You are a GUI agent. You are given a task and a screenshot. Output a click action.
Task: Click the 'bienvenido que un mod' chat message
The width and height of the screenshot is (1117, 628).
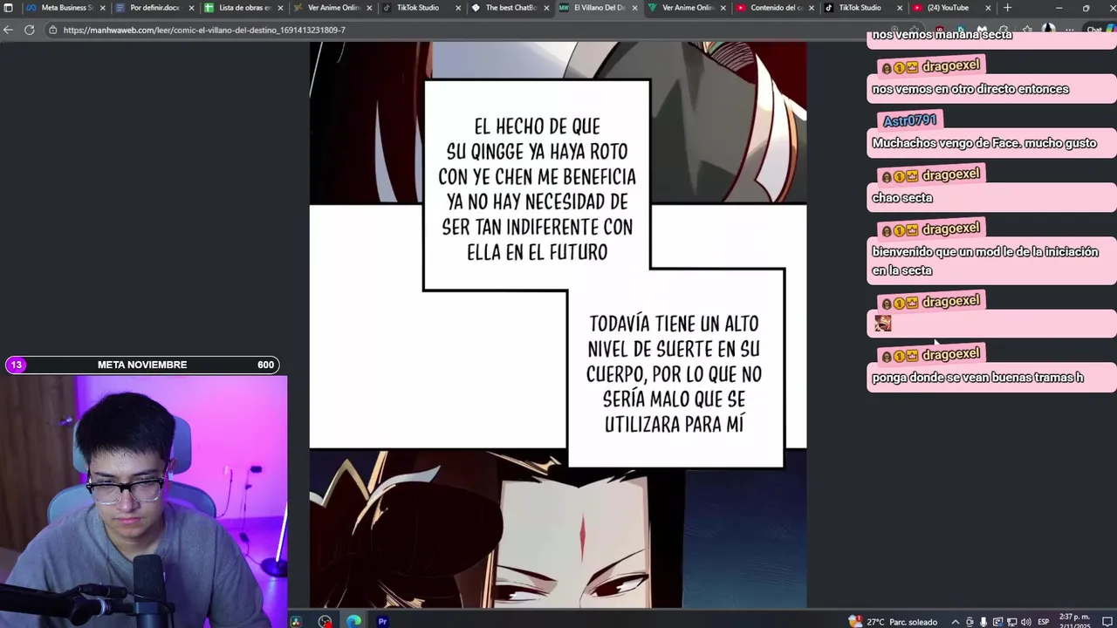(985, 261)
